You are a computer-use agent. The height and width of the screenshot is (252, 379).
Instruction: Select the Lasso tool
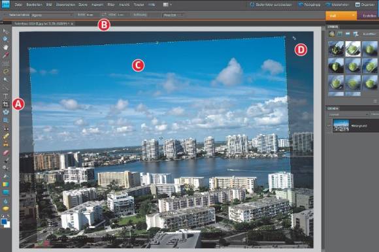coord(6,71)
